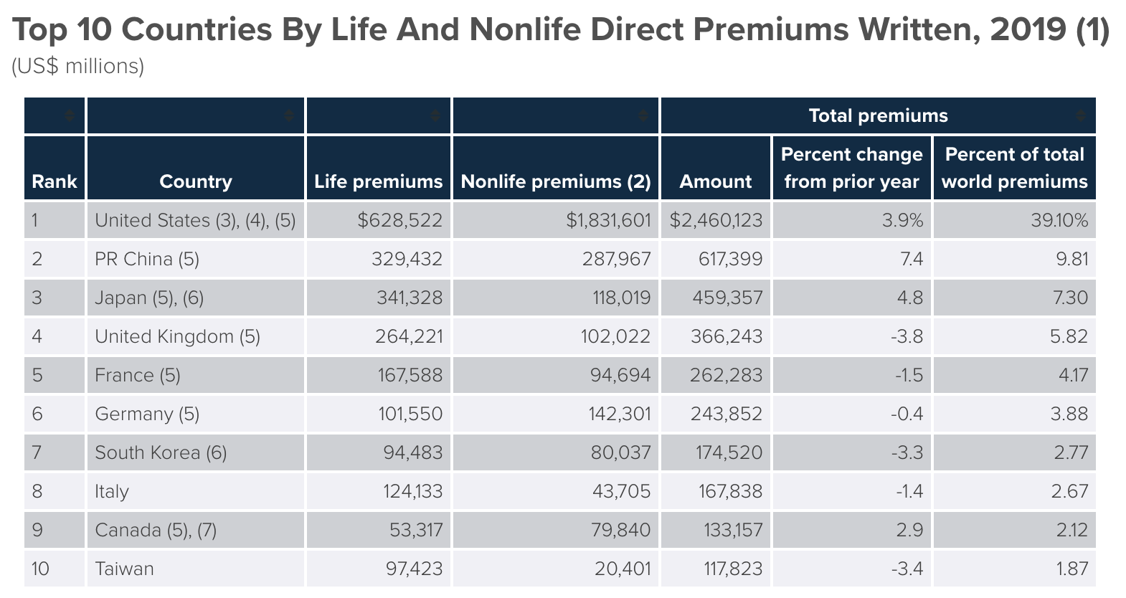Image resolution: width=1126 pixels, height=598 pixels.
Task: Click the table title heading text
Action: click(x=561, y=30)
